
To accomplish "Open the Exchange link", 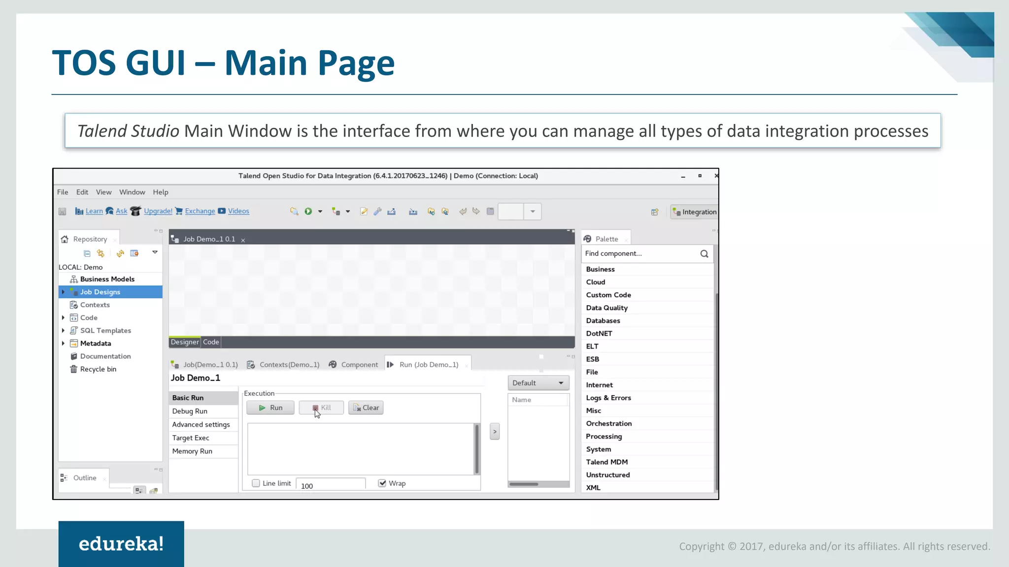I will pos(200,211).
